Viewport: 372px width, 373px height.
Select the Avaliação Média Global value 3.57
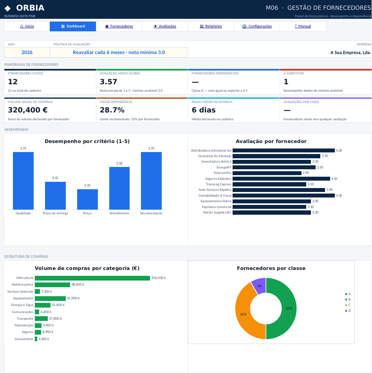click(x=108, y=82)
